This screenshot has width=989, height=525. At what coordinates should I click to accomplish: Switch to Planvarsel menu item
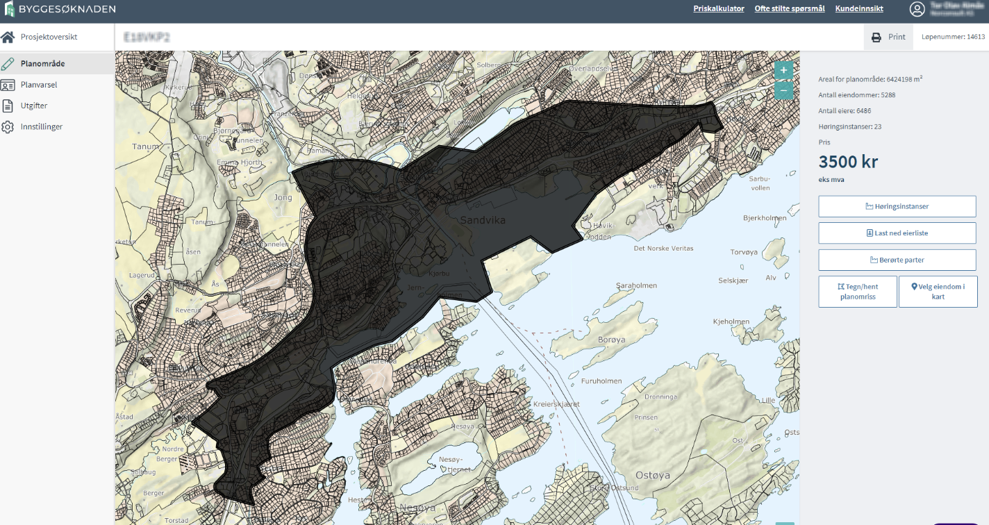(39, 85)
